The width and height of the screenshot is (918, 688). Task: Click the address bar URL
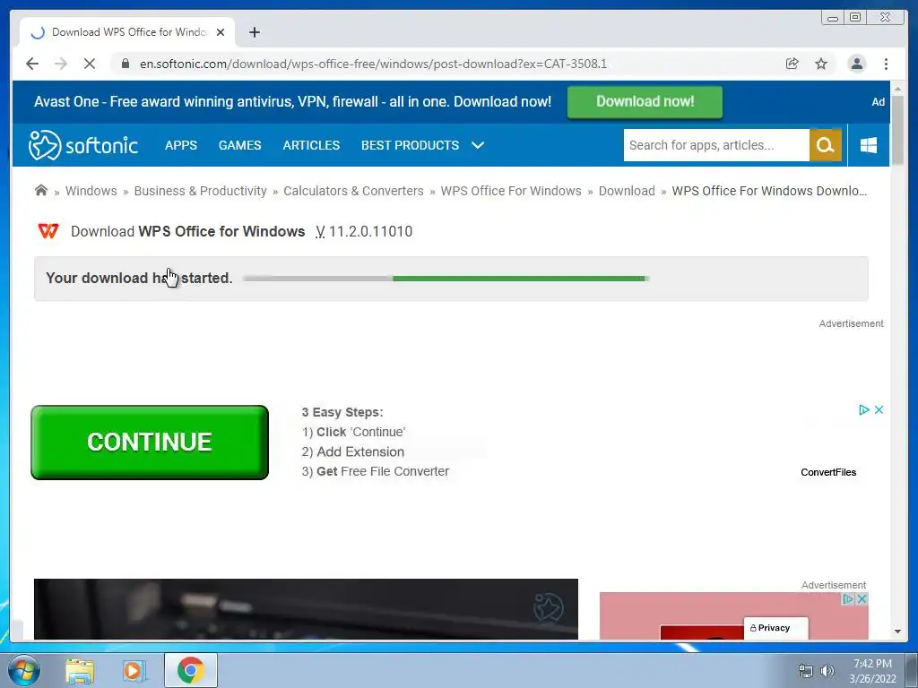coord(373,64)
